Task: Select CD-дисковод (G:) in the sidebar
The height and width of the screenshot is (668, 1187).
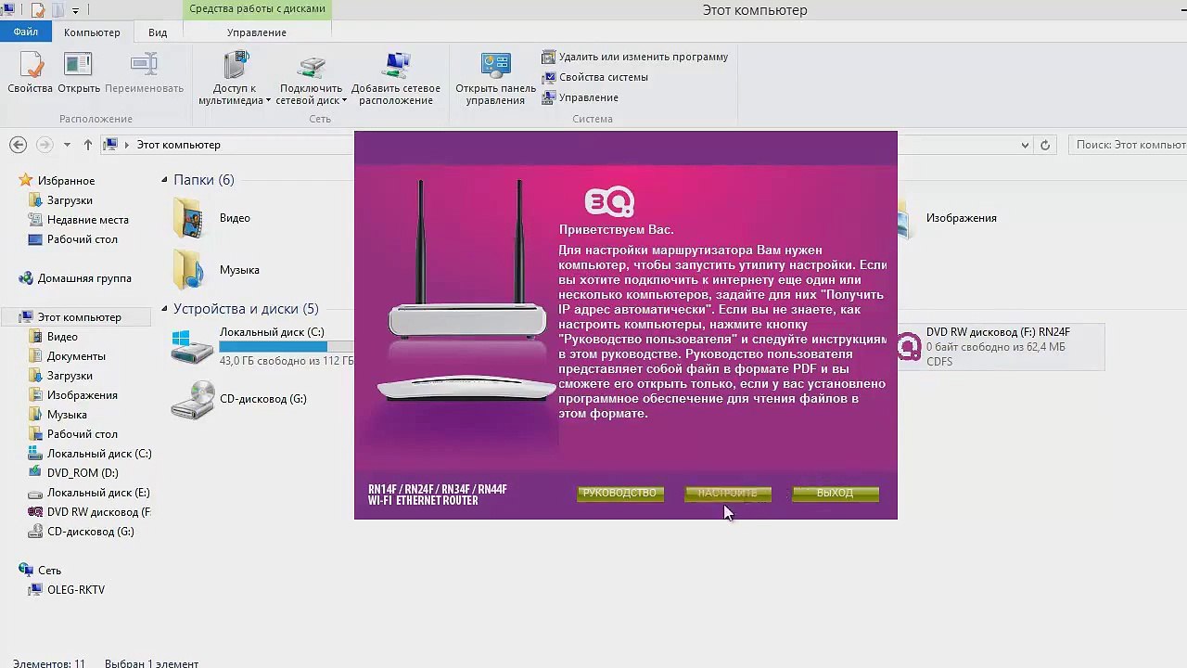Action: point(90,532)
